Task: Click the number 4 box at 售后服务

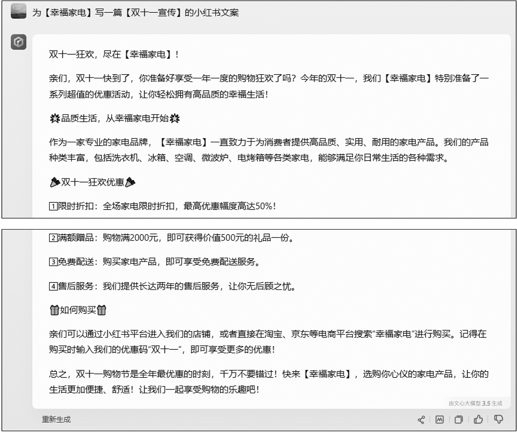Action: pyautogui.click(x=53, y=286)
